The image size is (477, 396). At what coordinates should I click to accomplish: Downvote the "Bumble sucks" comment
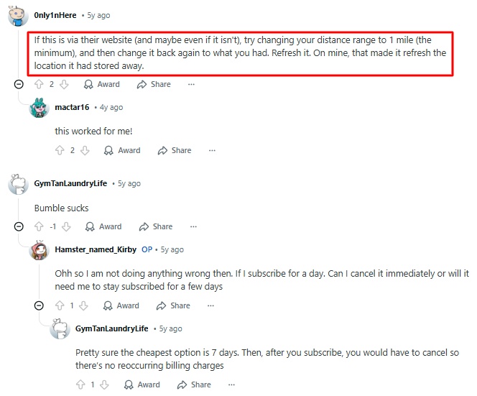(x=66, y=226)
